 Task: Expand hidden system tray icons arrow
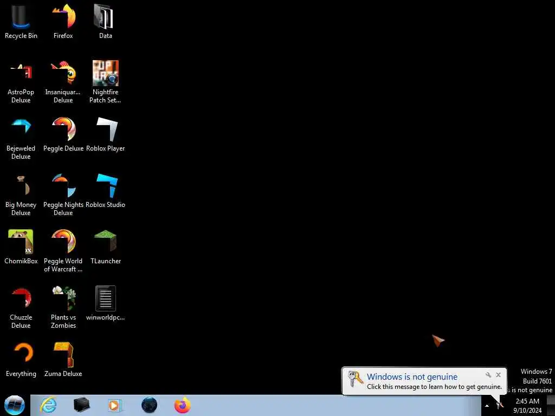[x=487, y=406]
